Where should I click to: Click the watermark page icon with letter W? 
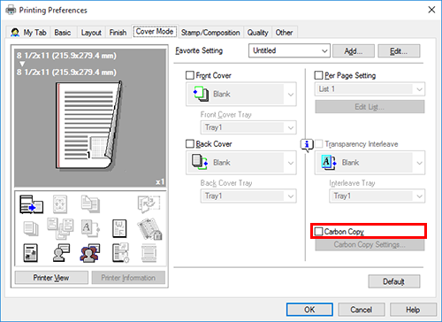119,228
